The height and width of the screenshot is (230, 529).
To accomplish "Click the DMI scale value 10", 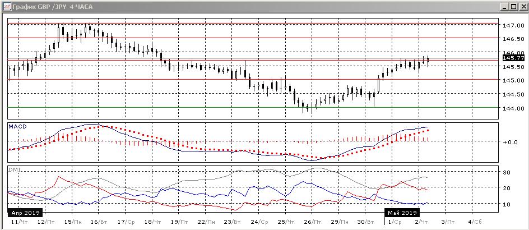I will pos(507,204).
